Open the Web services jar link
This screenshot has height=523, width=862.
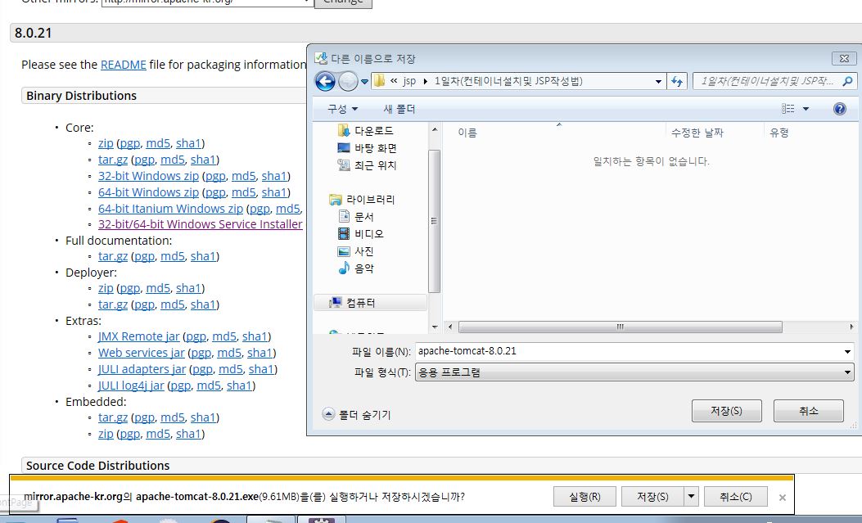coord(142,353)
